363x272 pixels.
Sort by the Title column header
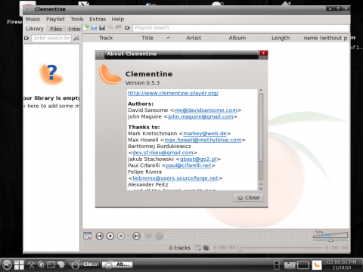coord(150,38)
